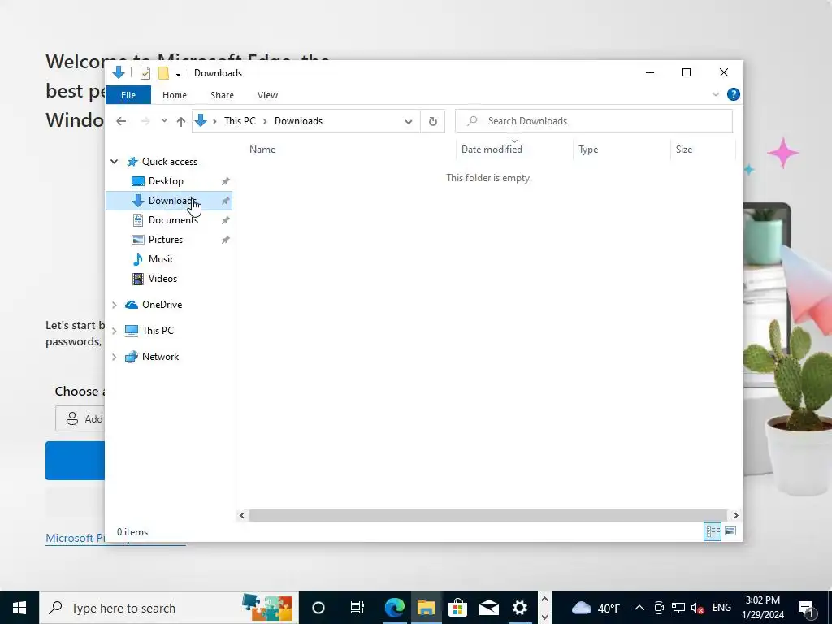Open the Windows Start menu

coord(19,608)
